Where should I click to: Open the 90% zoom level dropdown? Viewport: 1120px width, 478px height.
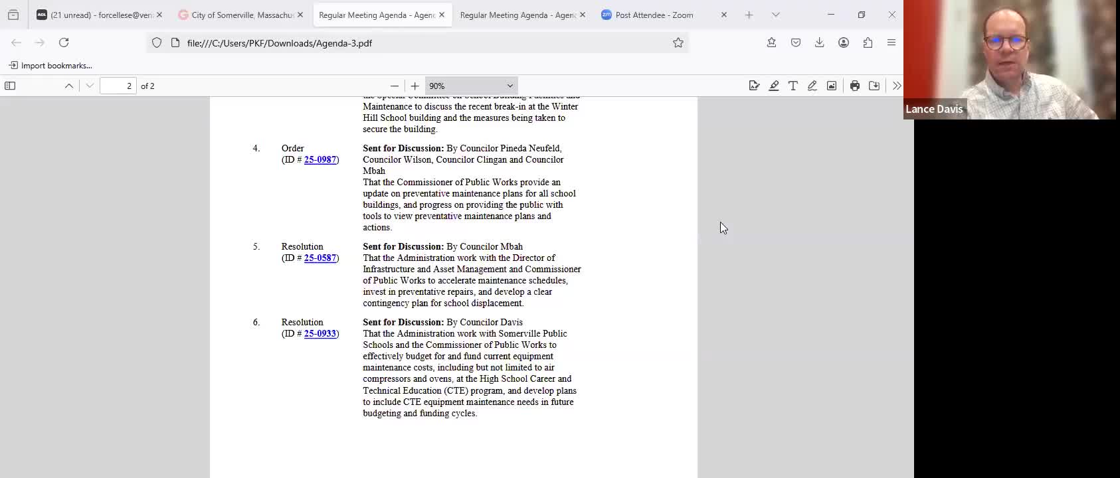point(471,86)
